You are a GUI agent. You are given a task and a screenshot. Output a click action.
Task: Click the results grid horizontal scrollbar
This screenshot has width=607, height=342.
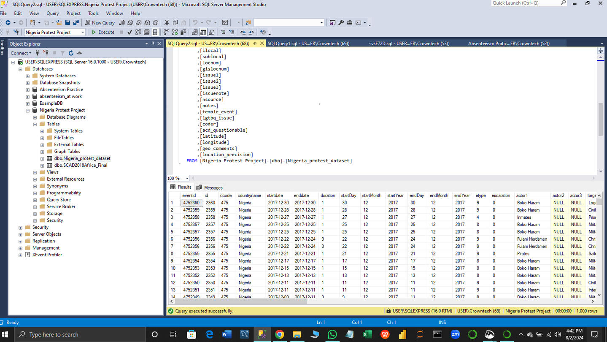[x=241, y=301]
